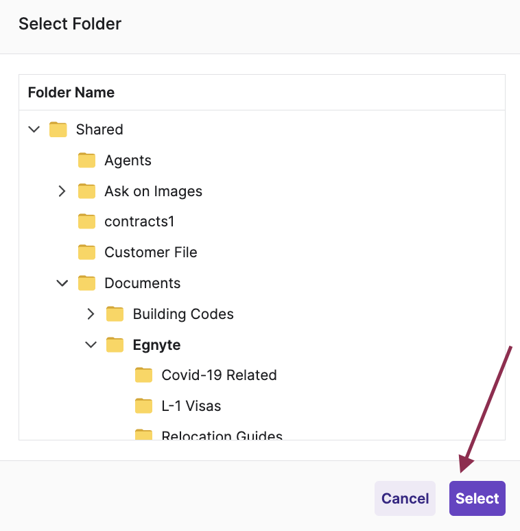This screenshot has height=531, width=520.
Task: Click the Shared folder icon
Action: click(x=58, y=130)
